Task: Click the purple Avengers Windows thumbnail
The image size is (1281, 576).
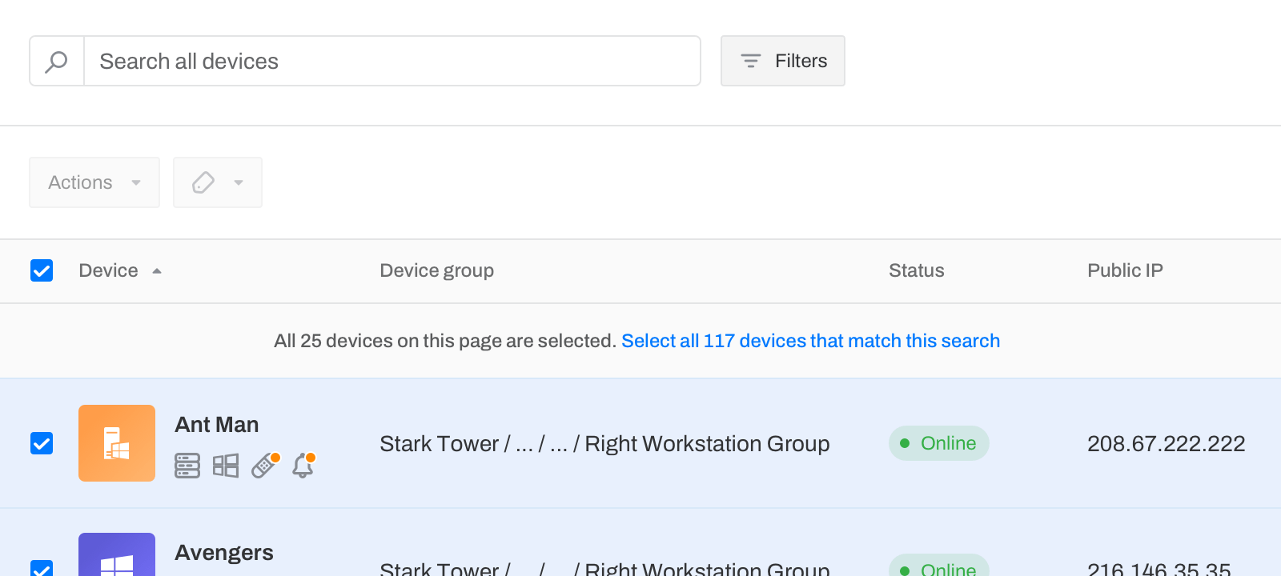Action: tap(117, 554)
